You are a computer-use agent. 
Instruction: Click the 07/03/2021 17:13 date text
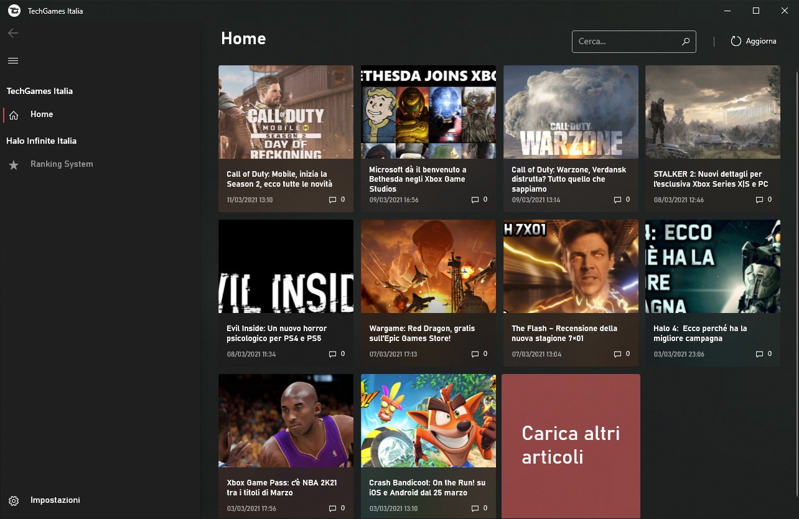point(393,354)
